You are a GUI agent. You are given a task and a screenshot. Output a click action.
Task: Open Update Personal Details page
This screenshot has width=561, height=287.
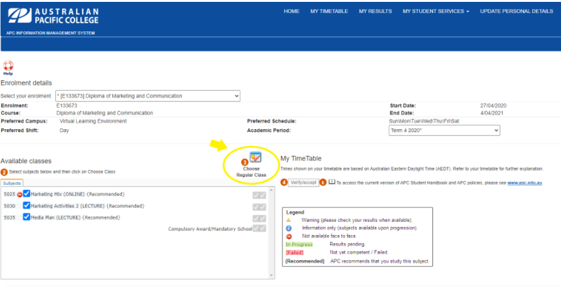tap(516, 11)
